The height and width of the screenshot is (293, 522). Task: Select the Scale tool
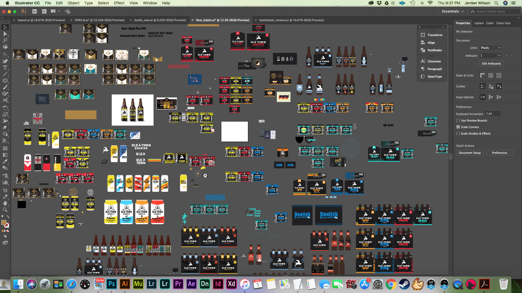coord(5,114)
